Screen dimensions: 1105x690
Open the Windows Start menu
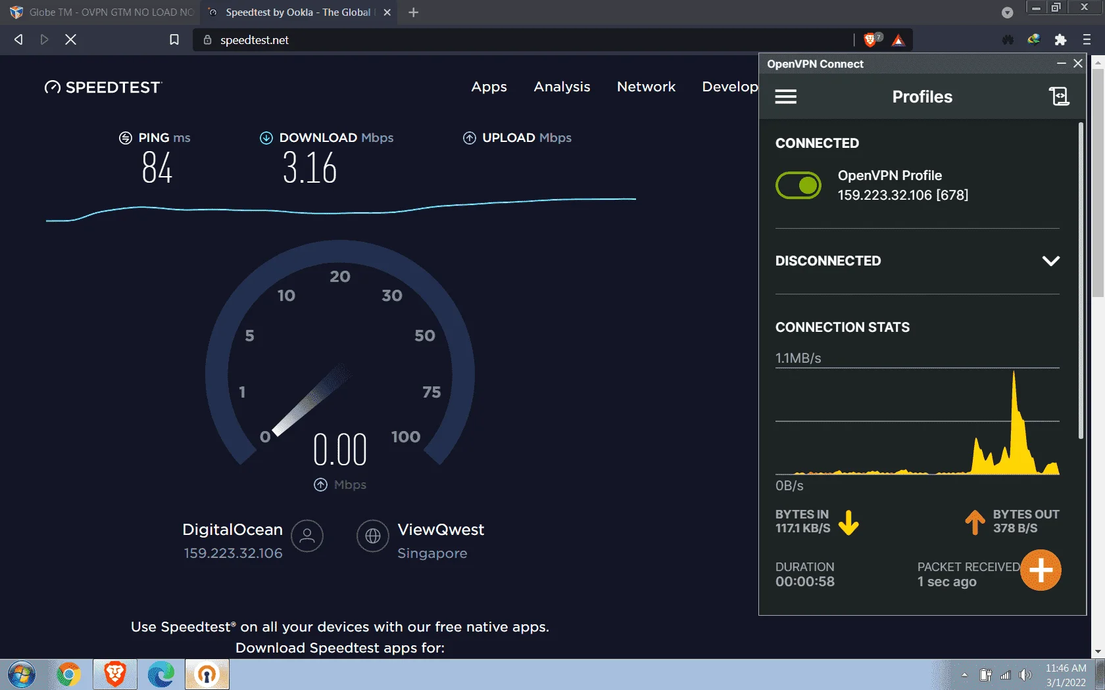tap(21, 675)
